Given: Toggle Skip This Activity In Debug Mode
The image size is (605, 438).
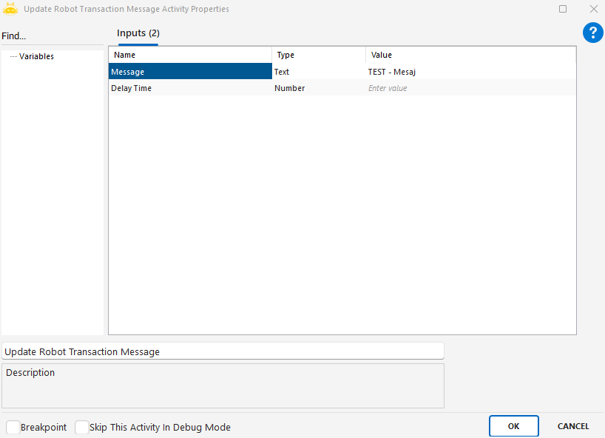Looking at the screenshot, I should (82, 427).
